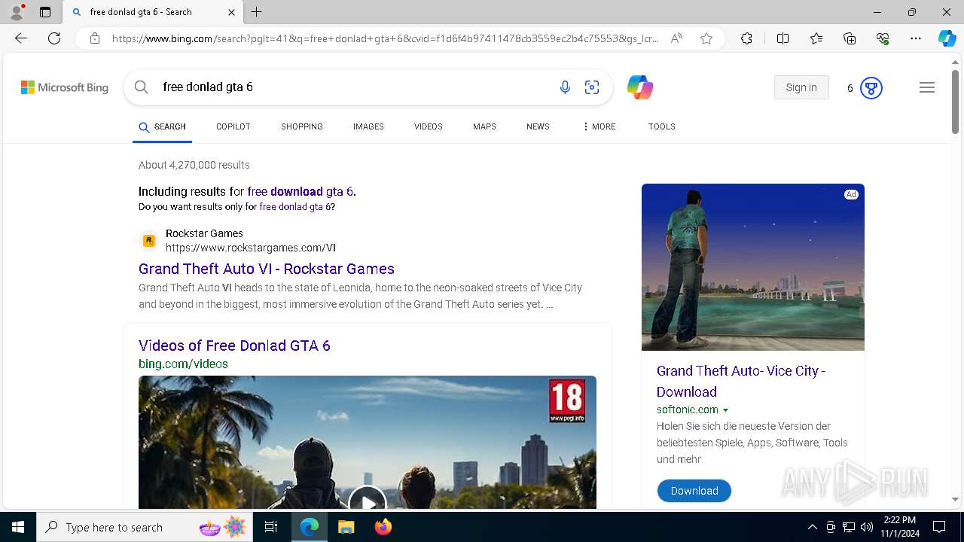Click the Edge profile avatar icon
The height and width of the screenshot is (542, 964).
[17, 12]
